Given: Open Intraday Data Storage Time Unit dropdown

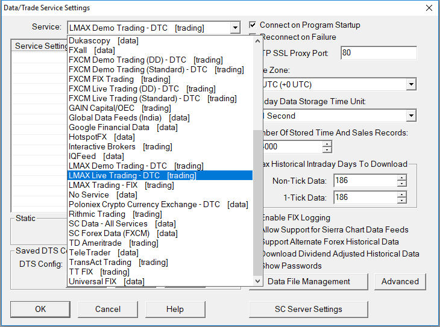Looking at the screenshot, I should pos(411,116).
